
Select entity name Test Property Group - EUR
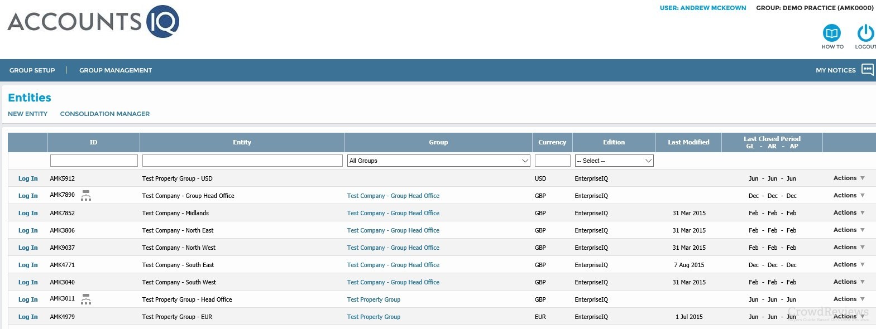[x=177, y=317]
